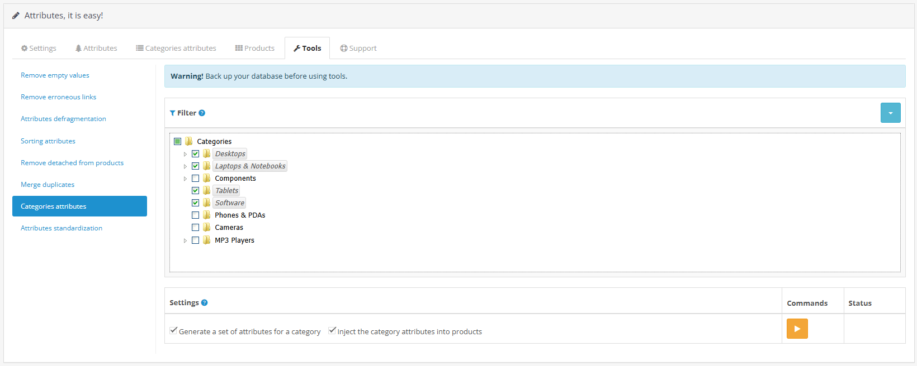This screenshot has width=917, height=366.
Task: Select the Tablets tree label
Action: tap(227, 191)
